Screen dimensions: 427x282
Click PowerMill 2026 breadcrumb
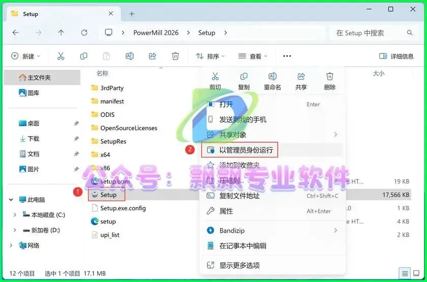click(156, 33)
